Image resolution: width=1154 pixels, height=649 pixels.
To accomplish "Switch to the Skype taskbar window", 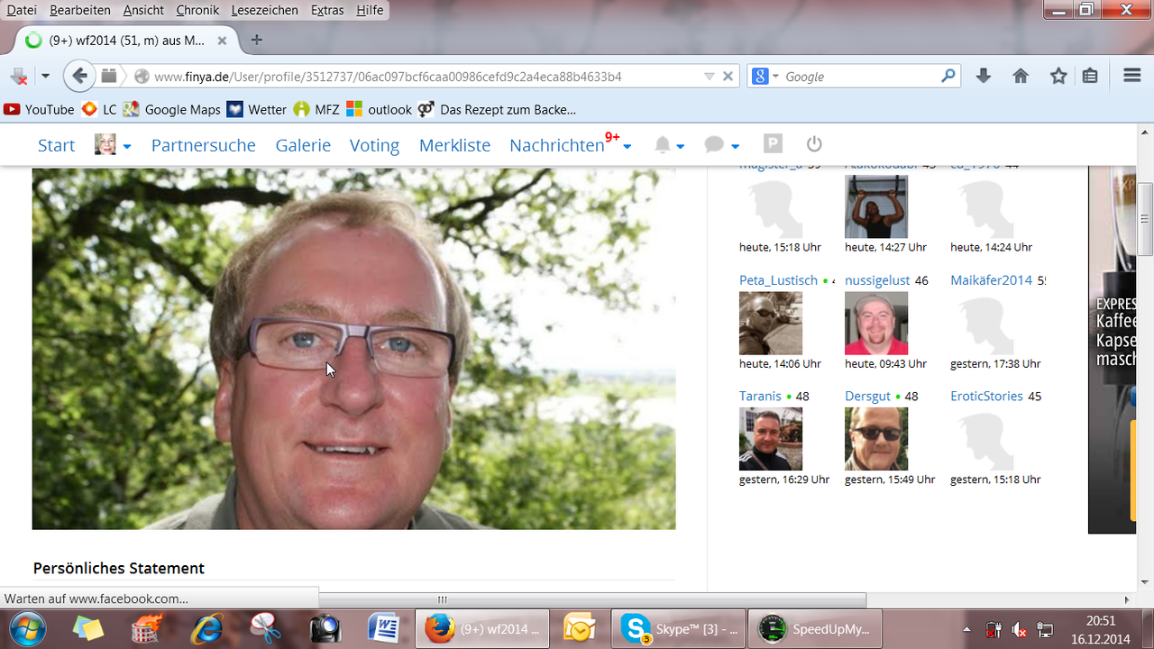I will [x=677, y=628].
